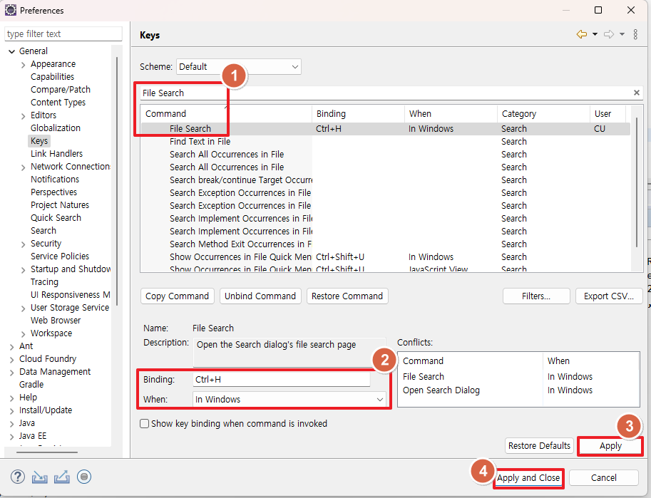Select Search in the preferences sidebar
The height and width of the screenshot is (498, 651).
[x=43, y=230]
